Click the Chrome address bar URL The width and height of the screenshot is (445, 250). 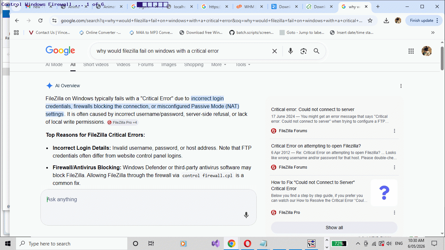(x=212, y=21)
